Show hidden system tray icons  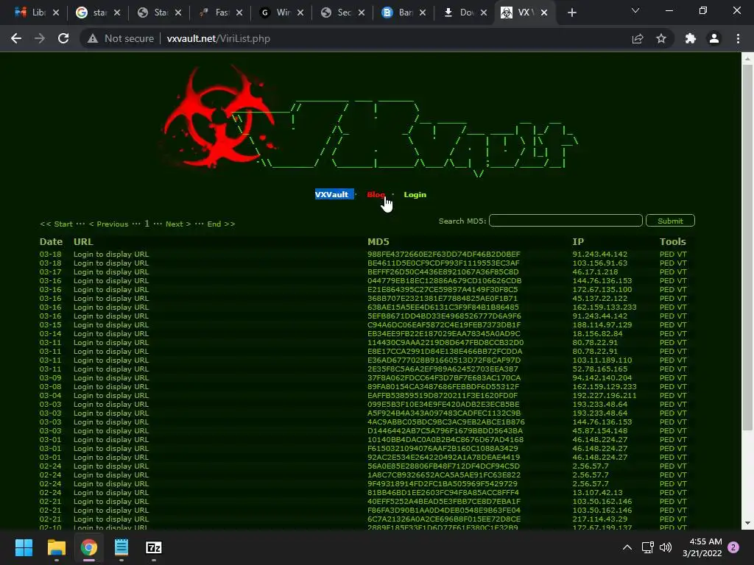click(x=627, y=547)
